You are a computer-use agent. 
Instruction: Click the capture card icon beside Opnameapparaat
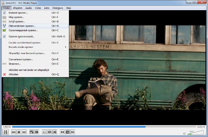click(4, 30)
